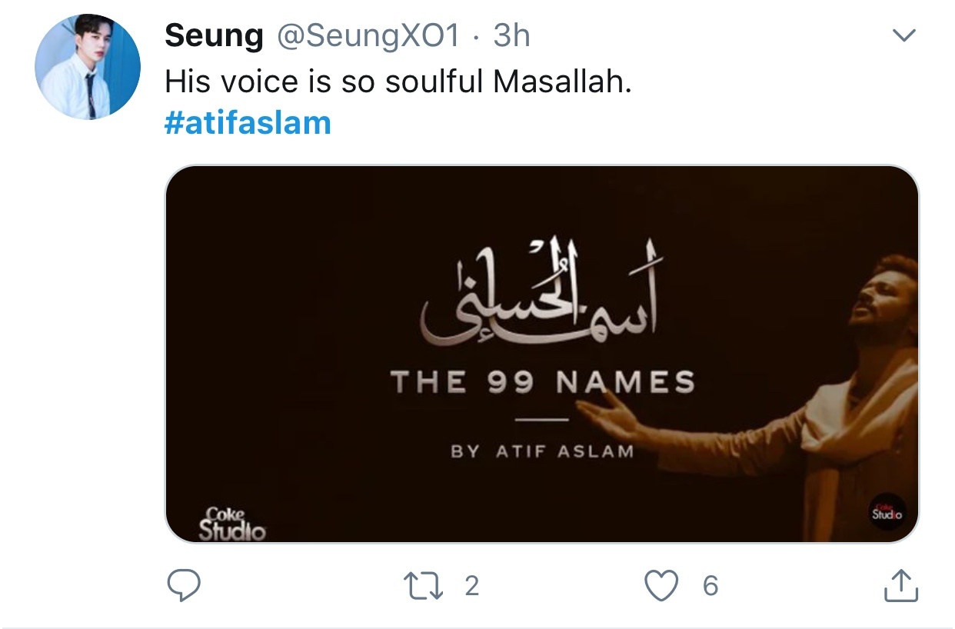Screen dimensions: 955x629
Task: Click the like count number 6
Action: click(710, 587)
